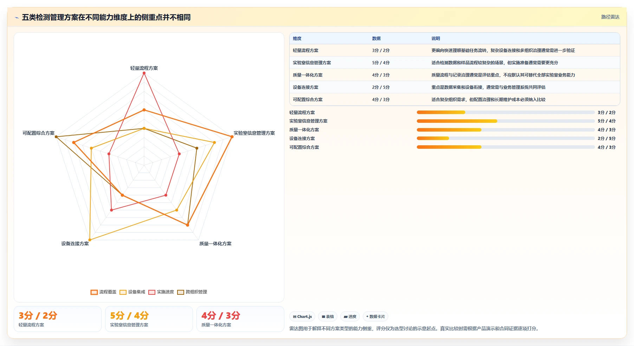Select the 进度 chip

(x=350, y=317)
